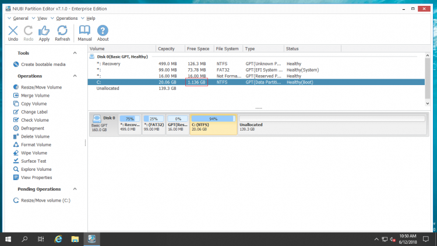Launch Internet Explorer from taskbar
The width and height of the screenshot is (437, 246).
click(58, 239)
